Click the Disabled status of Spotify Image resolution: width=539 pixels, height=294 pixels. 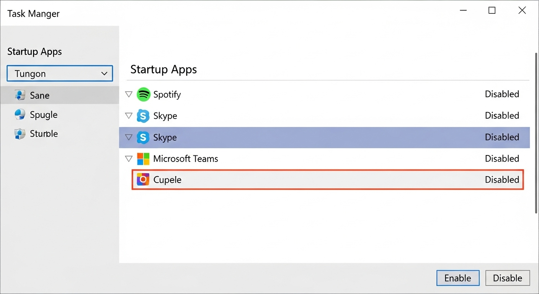pyautogui.click(x=502, y=94)
